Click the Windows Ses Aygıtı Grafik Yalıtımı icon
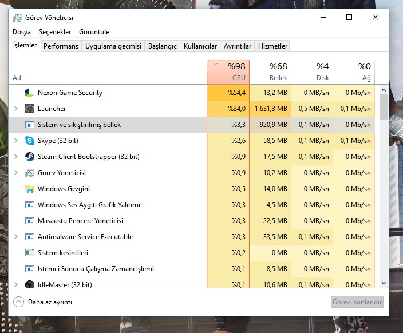Screen dimensions: 403x333 click(30, 205)
